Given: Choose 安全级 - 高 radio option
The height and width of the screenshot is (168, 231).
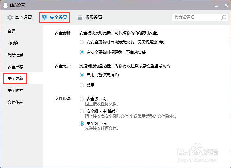Looking at the screenshot, I should [x=82, y=99].
